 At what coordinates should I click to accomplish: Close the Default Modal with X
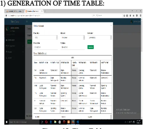point(111,25)
